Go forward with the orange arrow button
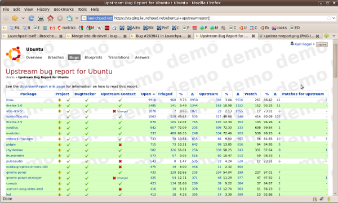The image size is (338, 203). point(15,18)
